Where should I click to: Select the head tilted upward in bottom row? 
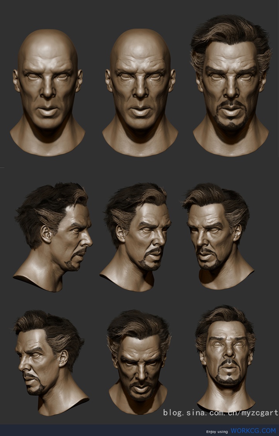click(x=226, y=359)
